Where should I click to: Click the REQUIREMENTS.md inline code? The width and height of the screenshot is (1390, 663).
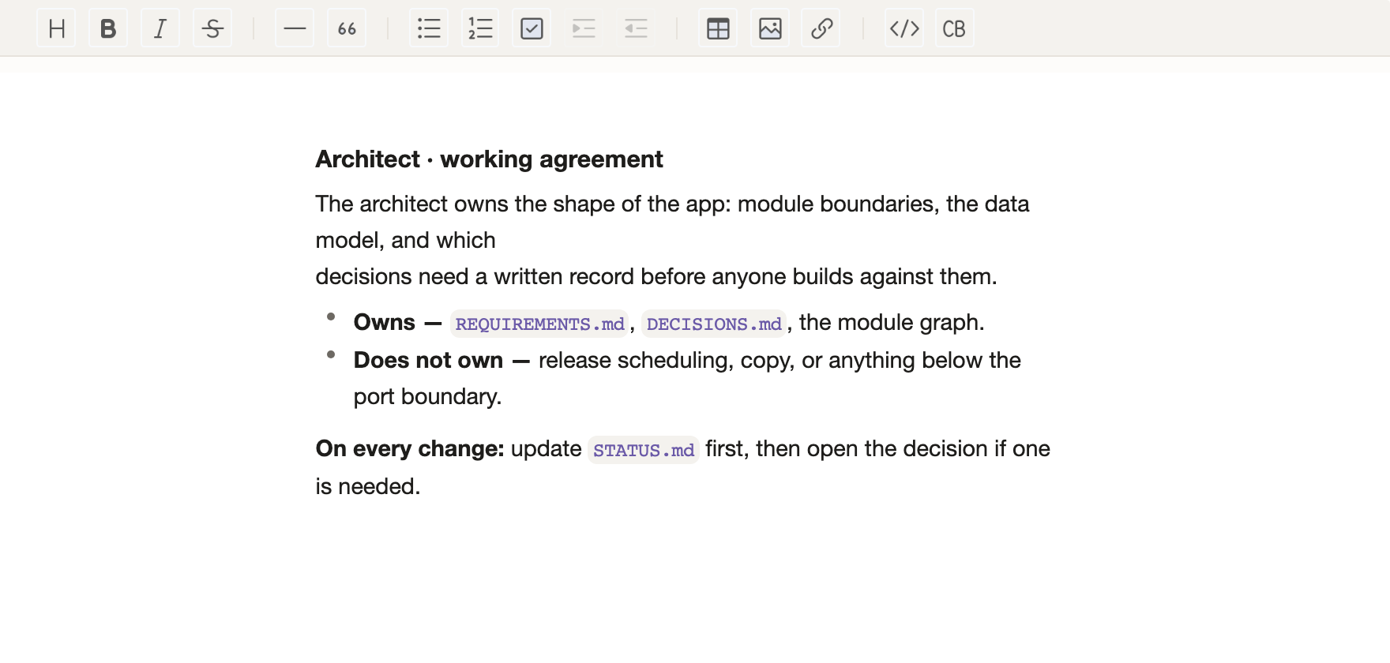pyautogui.click(x=539, y=324)
